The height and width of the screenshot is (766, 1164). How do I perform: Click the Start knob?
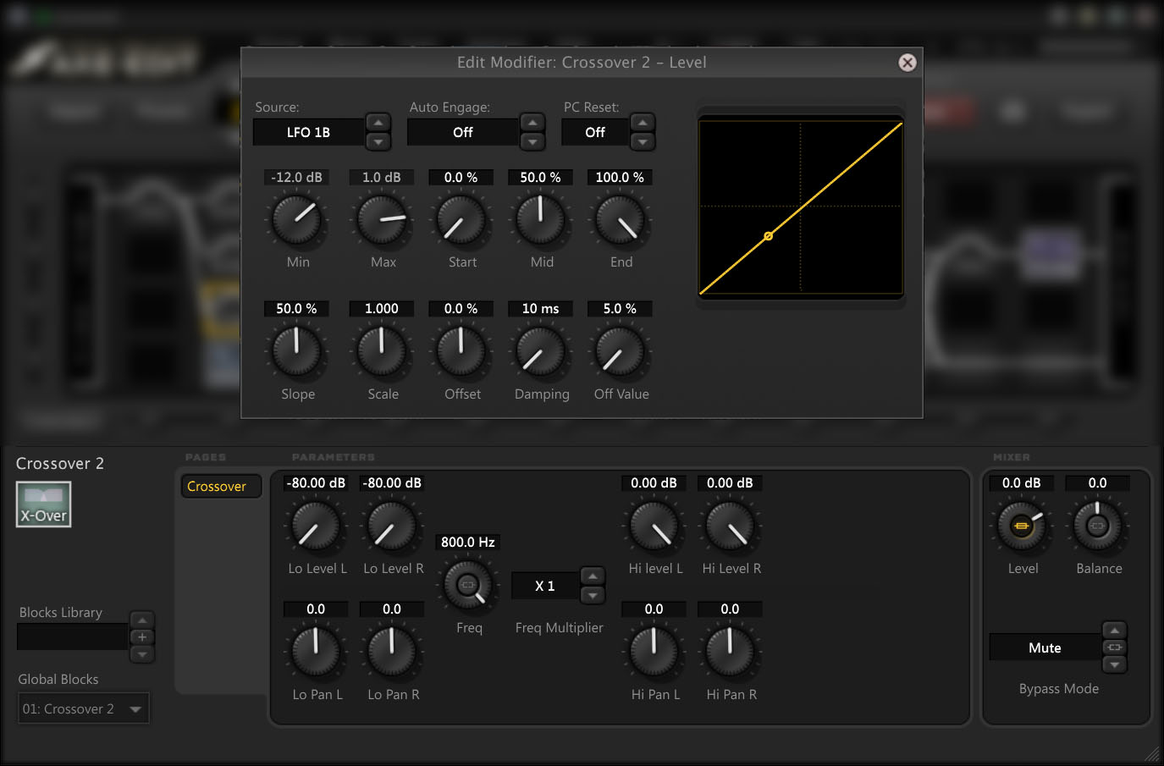point(461,219)
